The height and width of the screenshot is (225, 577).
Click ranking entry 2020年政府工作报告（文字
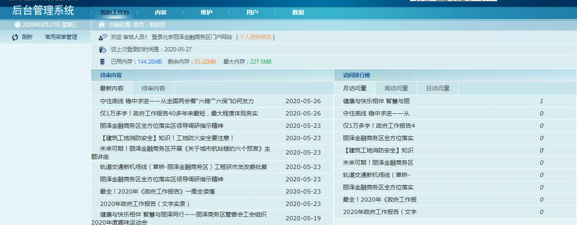point(380,212)
